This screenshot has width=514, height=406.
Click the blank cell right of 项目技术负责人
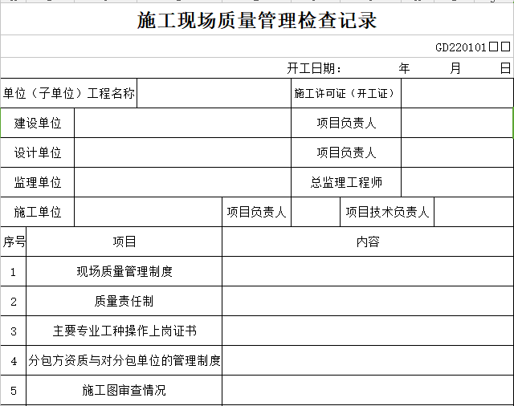coord(474,212)
